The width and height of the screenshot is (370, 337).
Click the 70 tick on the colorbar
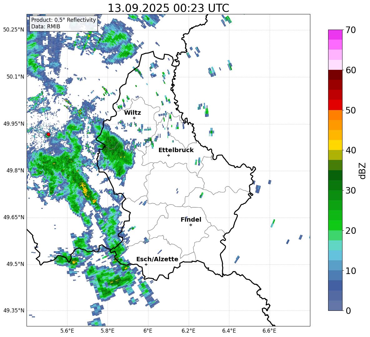click(351, 30)
